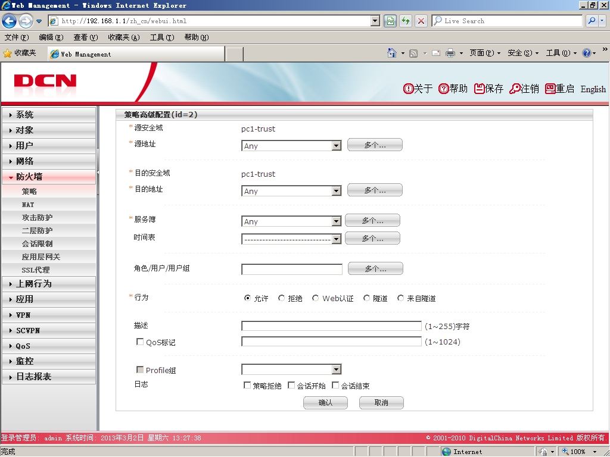Open the 帮助(H) menu in the menu bar
This screenshot has width=610, height=457.
click(x=197, y=37)
